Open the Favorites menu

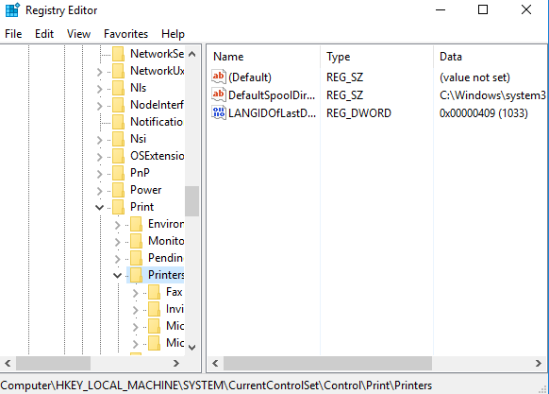(125, 34)
